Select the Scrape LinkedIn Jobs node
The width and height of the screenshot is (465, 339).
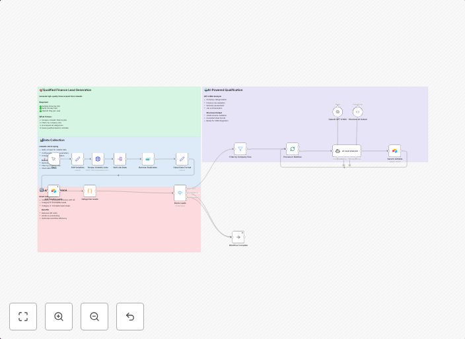pyautogui.click(x=98, y=159)
